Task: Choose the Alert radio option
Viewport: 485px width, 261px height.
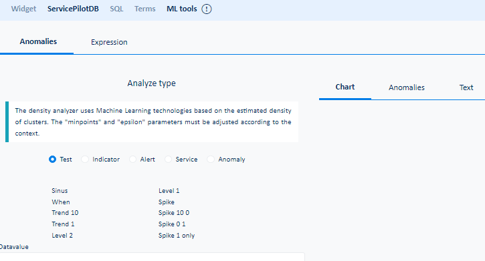Action: [x=132, y=159]
